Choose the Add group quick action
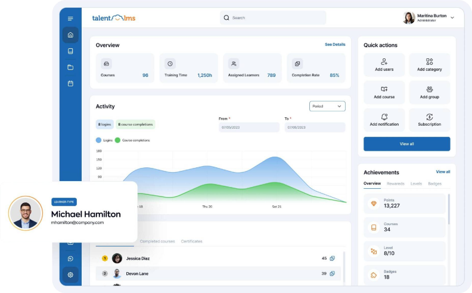472x293 pixels. [429, 92]
